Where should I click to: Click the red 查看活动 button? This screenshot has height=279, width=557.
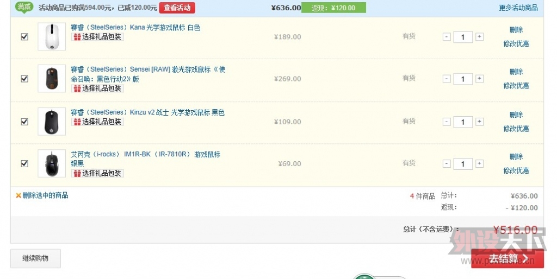[177, 8]
